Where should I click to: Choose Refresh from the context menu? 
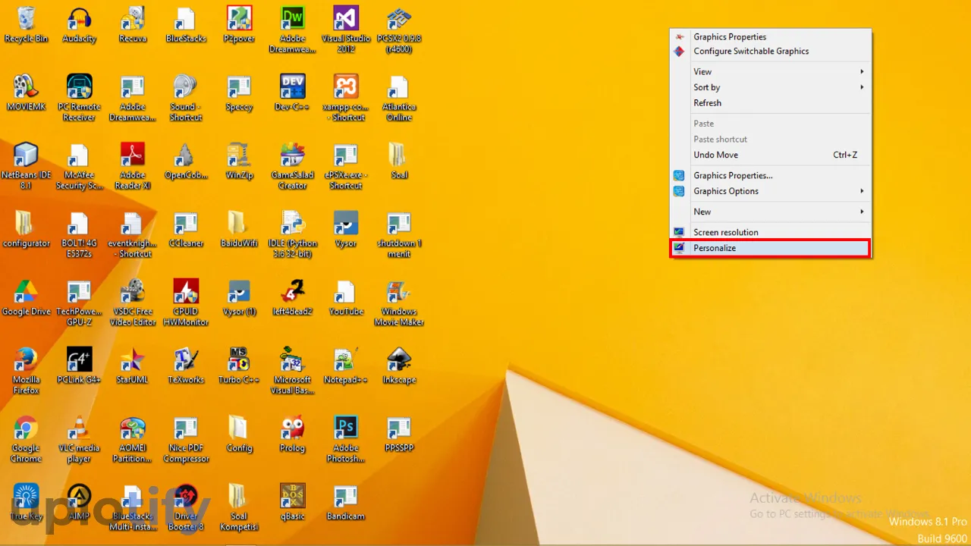click(770, 103)
